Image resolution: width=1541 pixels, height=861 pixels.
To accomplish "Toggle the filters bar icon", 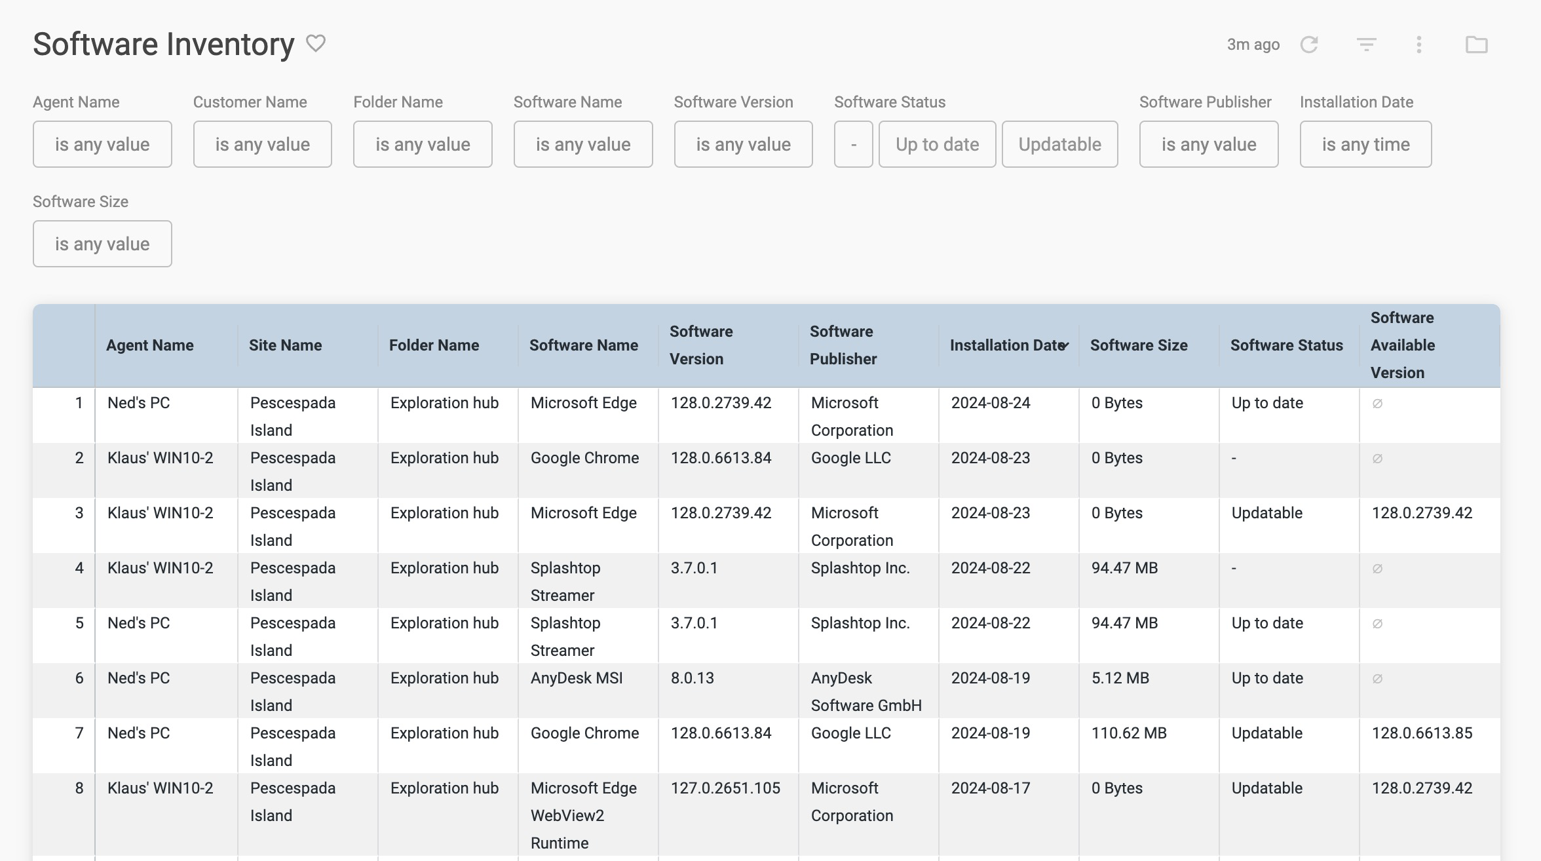I will pos(1366,45).
